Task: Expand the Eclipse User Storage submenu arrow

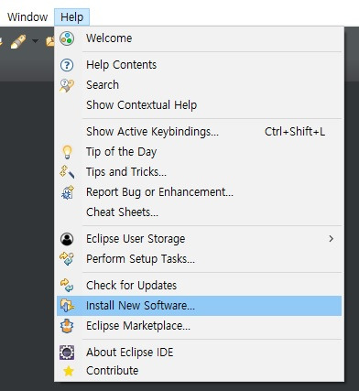Action: tap(331, 239)
